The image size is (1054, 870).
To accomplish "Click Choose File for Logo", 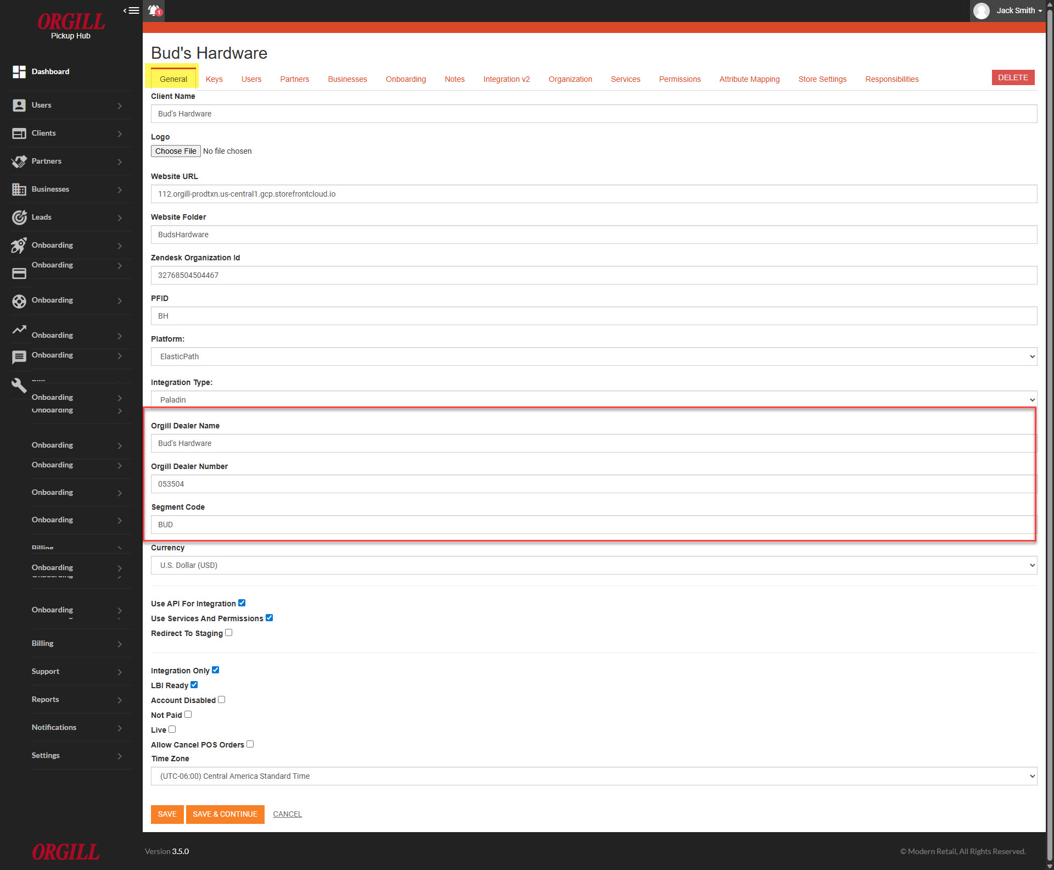I will [176, 151].
